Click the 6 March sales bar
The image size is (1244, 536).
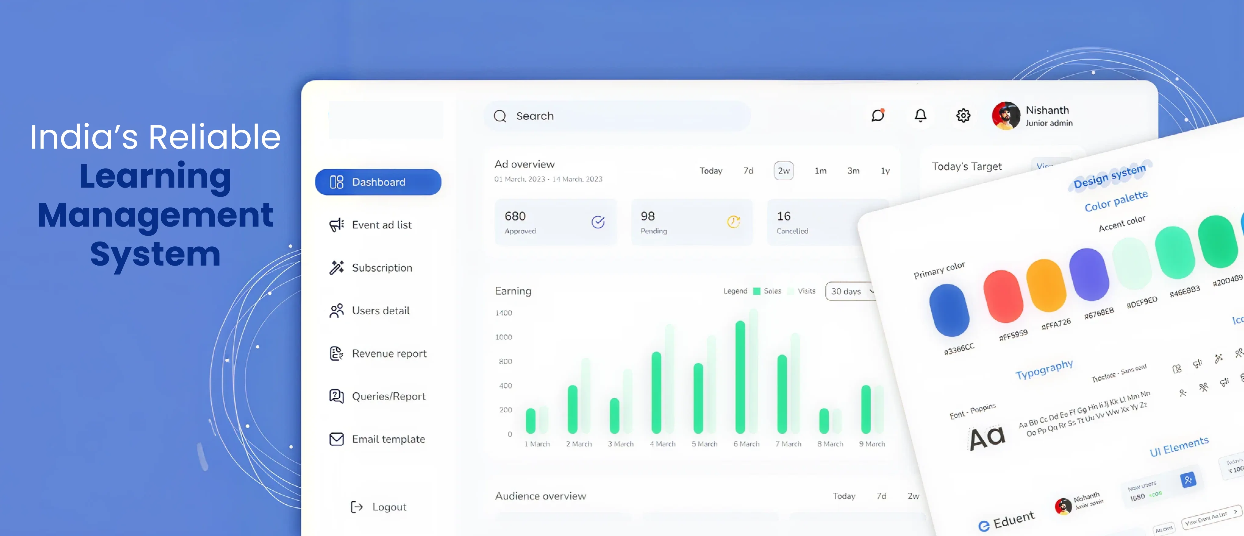(x=740, y=377)
